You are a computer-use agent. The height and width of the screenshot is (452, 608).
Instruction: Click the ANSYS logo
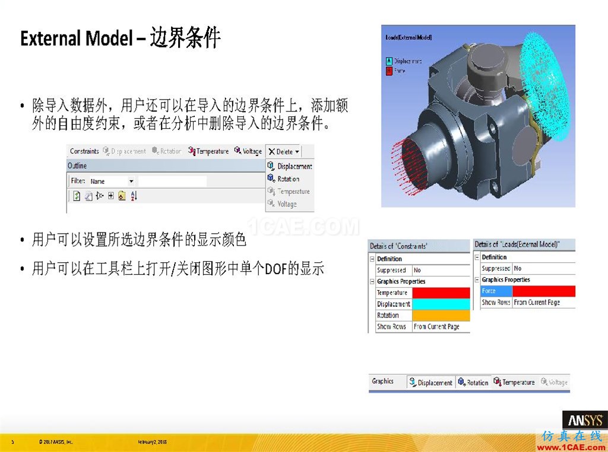click(585, 420)
